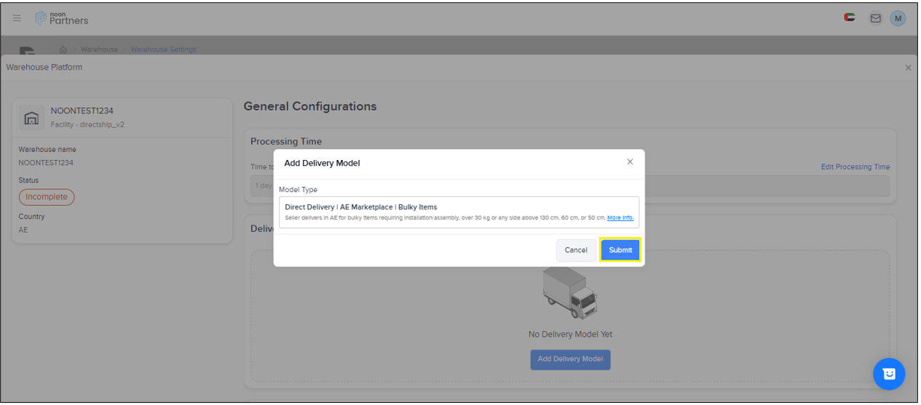The width and height of the screenshot is (921, 405).
Task: Click the Incomplete status badge
Action: point(47,197)
